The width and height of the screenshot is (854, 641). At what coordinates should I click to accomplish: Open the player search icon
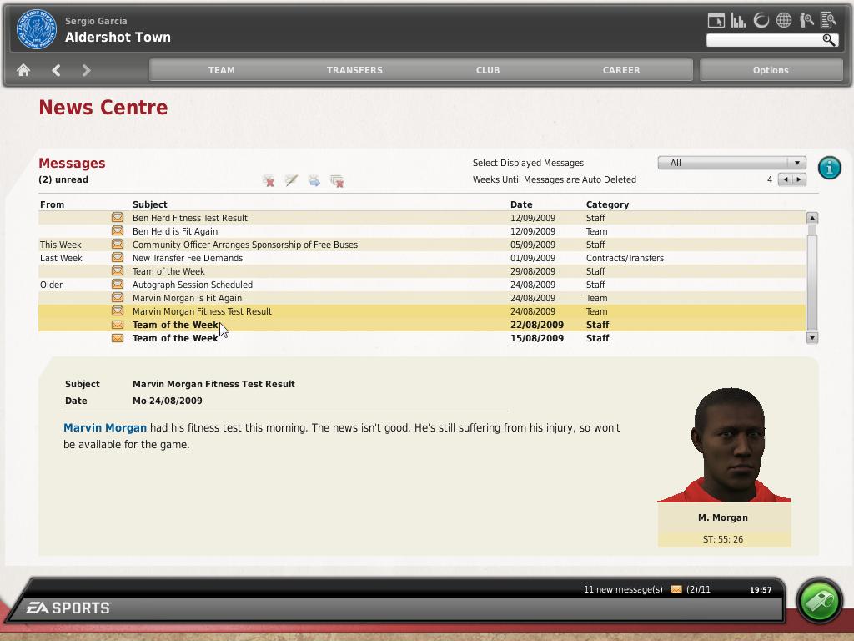[x=806, y=21]
